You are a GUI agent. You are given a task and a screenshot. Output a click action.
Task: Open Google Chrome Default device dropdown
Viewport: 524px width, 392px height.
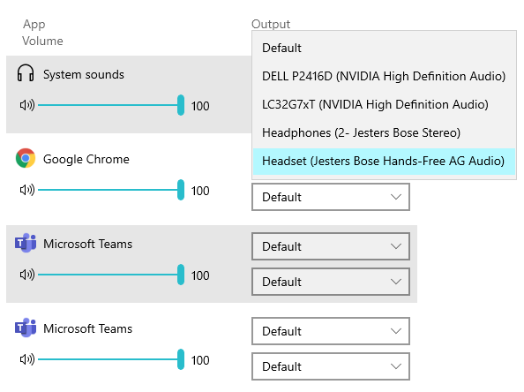[x=331, y=197]
